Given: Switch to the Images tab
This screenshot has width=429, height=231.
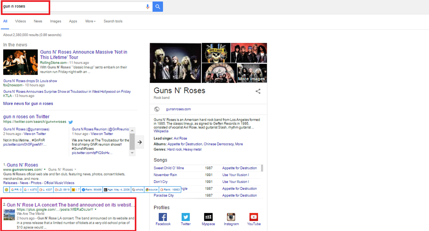Looking at the screenshot, I should (x=56, y=21).
